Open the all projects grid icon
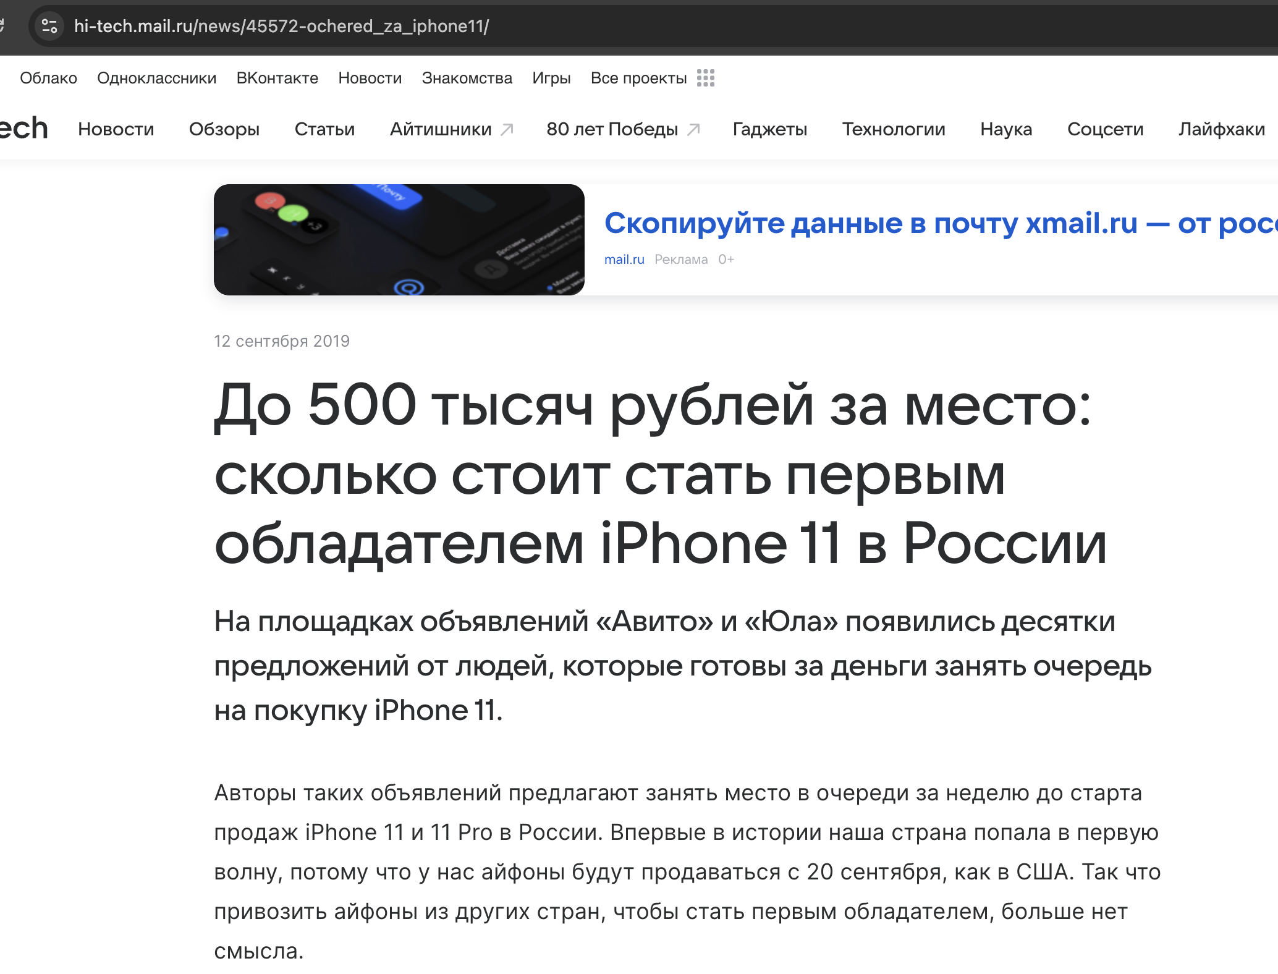 (x=706, y=78)
